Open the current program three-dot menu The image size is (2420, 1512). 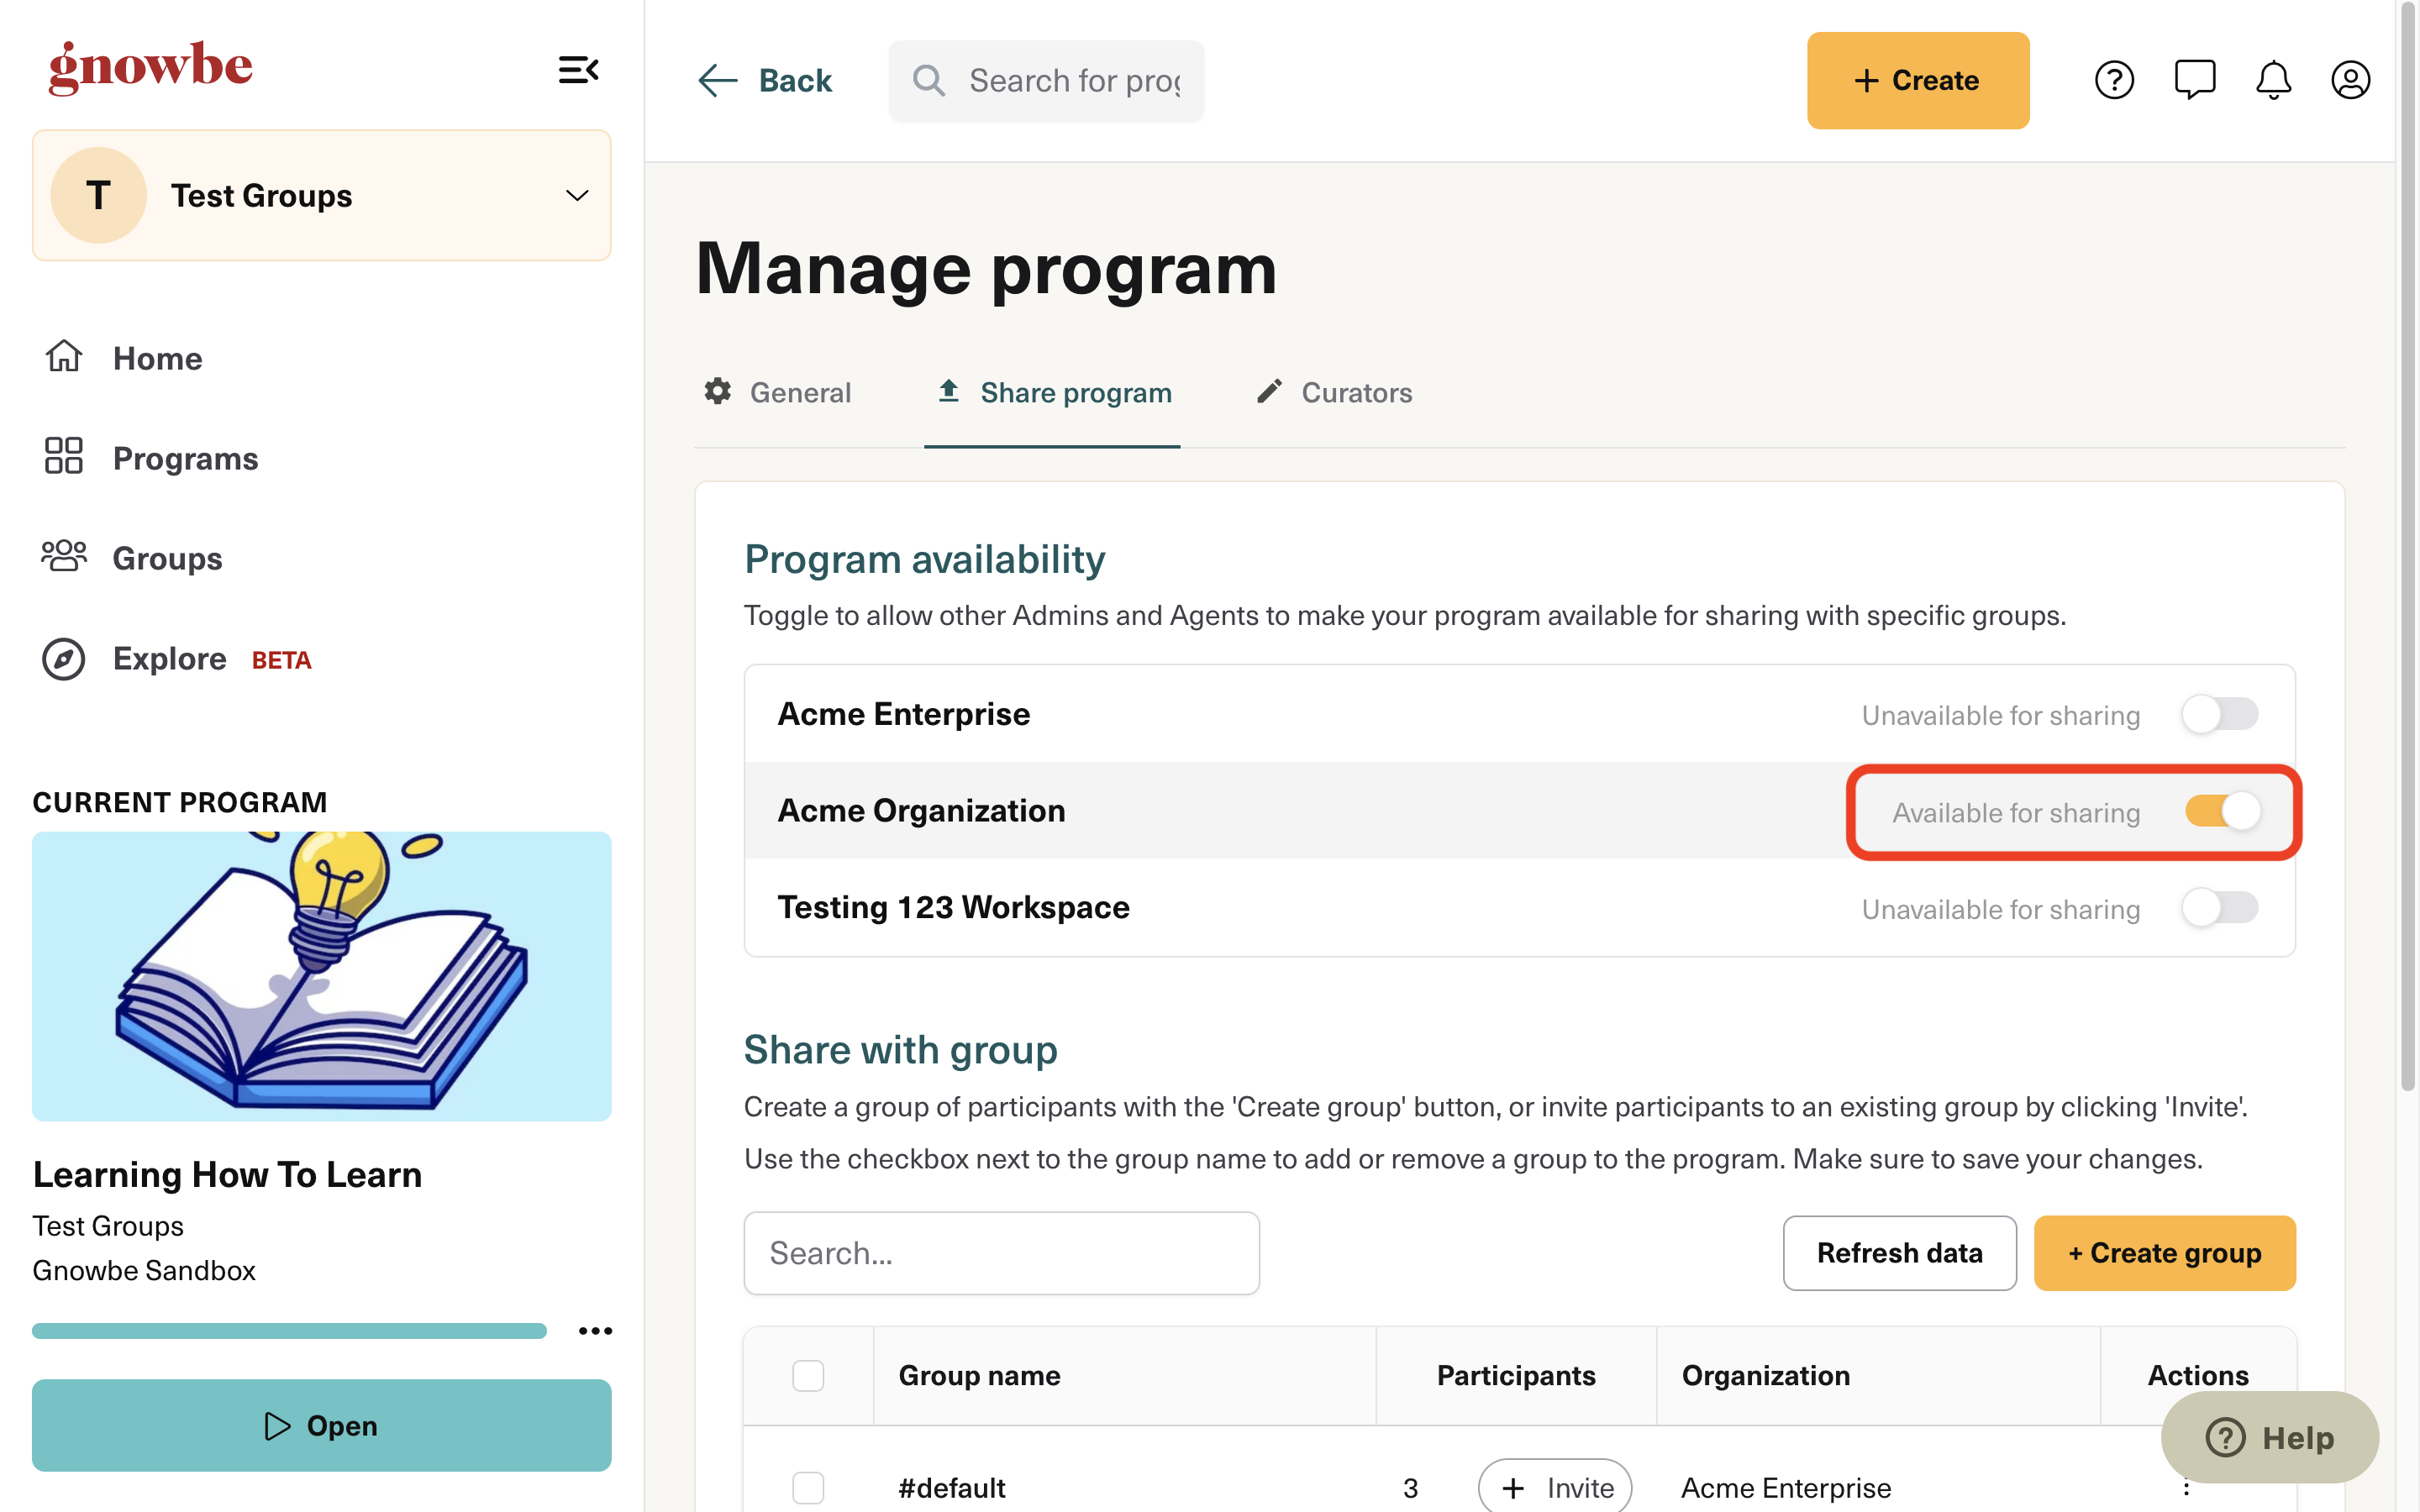click(x=595, y=1330)
